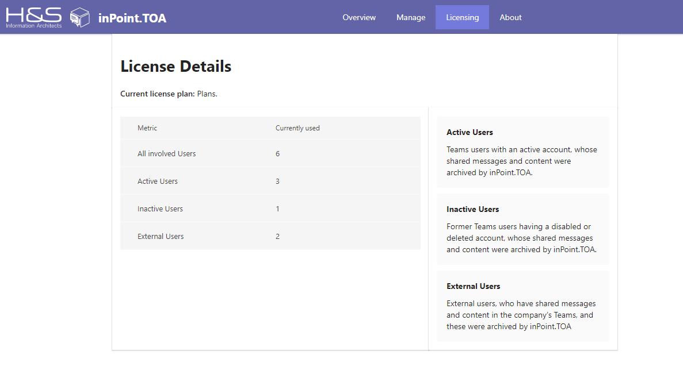Screen dimensions: 683x386
Task: Go to the About tab
Action: tap(510, 17)
